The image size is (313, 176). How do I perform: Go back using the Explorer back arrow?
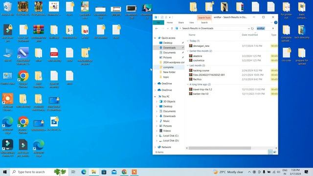[156, 28]
